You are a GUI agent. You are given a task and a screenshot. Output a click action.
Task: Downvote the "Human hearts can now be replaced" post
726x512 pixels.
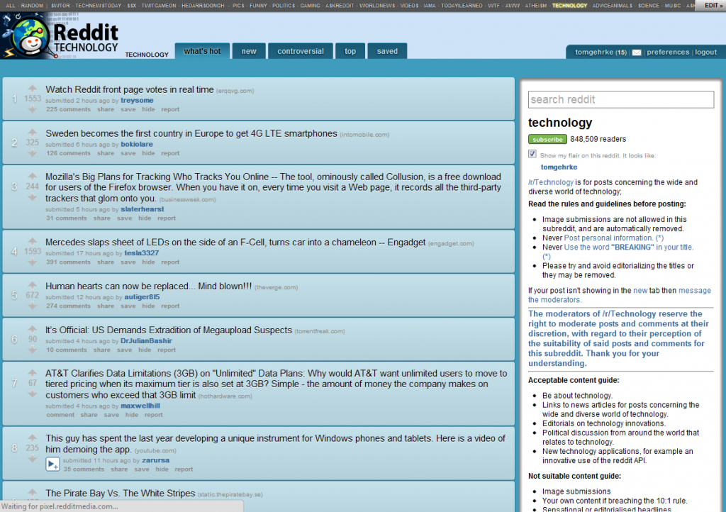(x=32, y=306)
